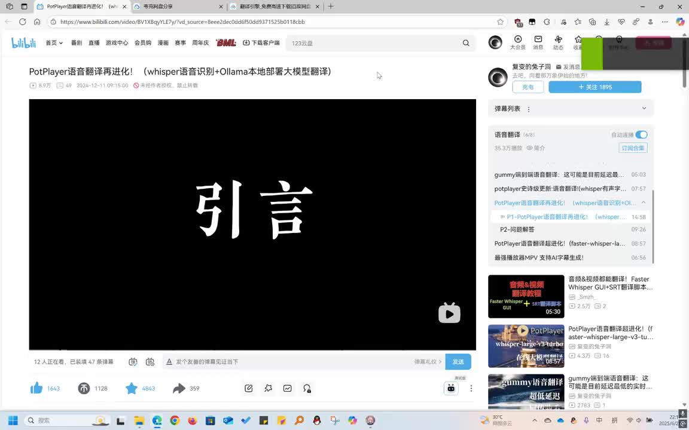Open a new browser tab with plus
This screenshot has height=430, width=689.
click(x=331, y=7)
